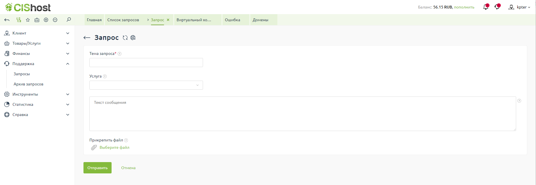Switch to the Домены tab
This screenshot has height=185, width=536.
(260, 20)
